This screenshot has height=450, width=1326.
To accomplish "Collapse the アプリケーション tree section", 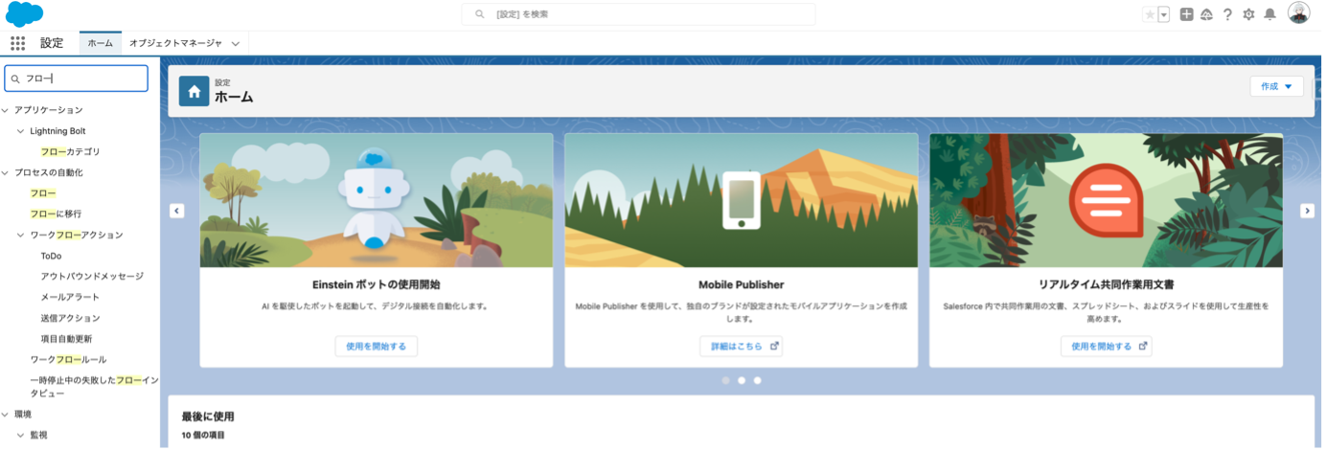I will (x=6, y=110).
